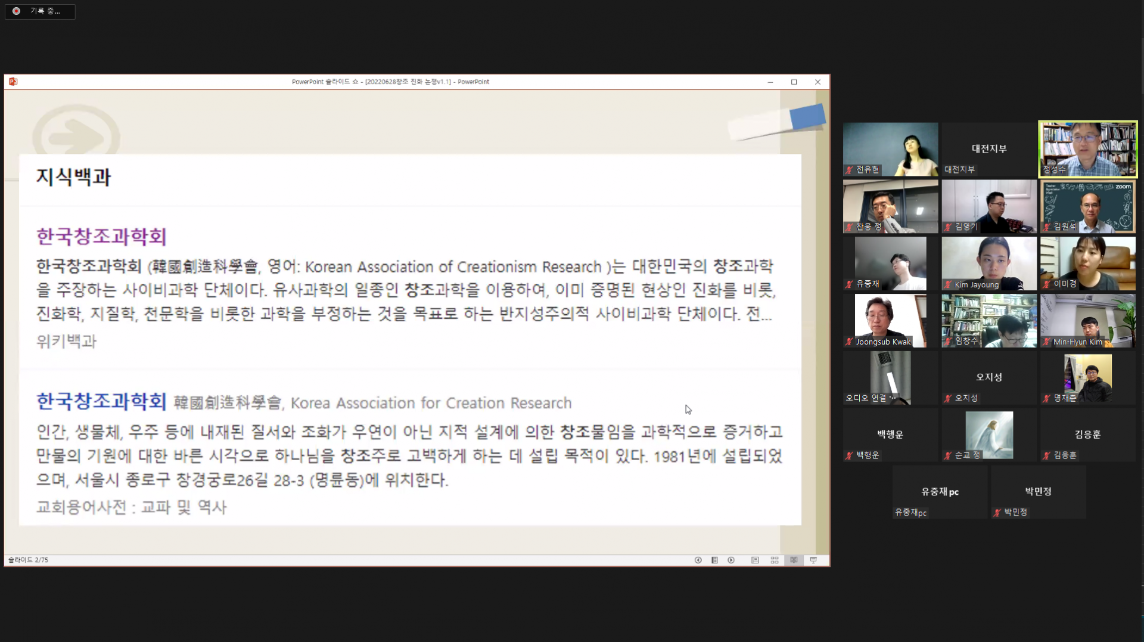Click the 교회용어사전 : 교파 및 역사 source label
This screenshot has height=642, width=1144.
(x=131, y=507)
